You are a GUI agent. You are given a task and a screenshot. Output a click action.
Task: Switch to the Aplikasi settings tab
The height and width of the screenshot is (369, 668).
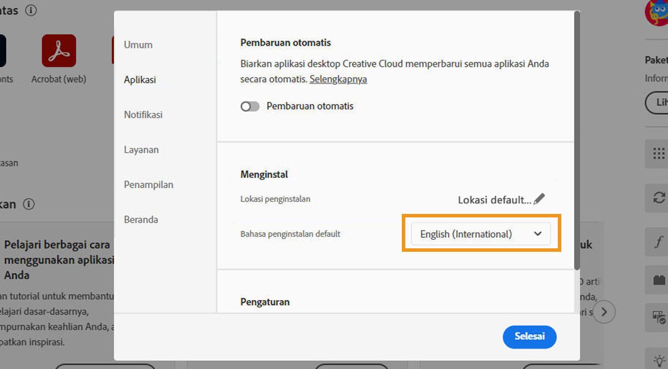click(140, 79)
